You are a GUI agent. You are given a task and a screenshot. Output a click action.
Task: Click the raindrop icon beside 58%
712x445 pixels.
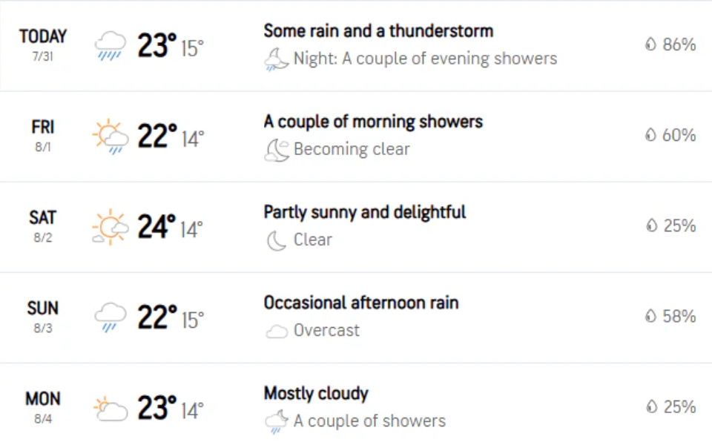(650, 317)
